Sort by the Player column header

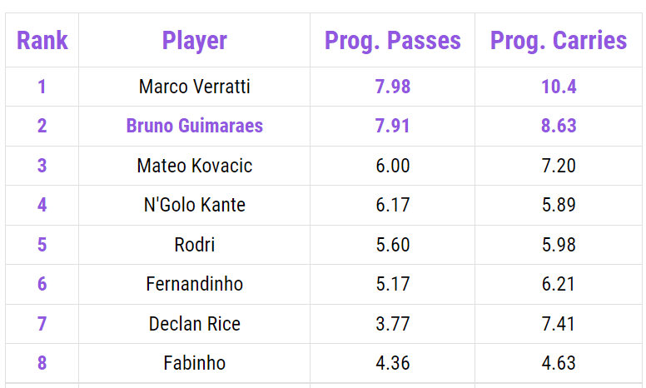(x=194, y=40)
